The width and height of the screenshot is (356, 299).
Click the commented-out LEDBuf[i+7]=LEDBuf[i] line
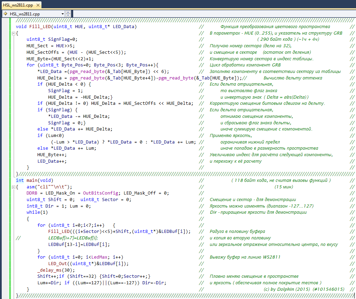pos(73,238)
